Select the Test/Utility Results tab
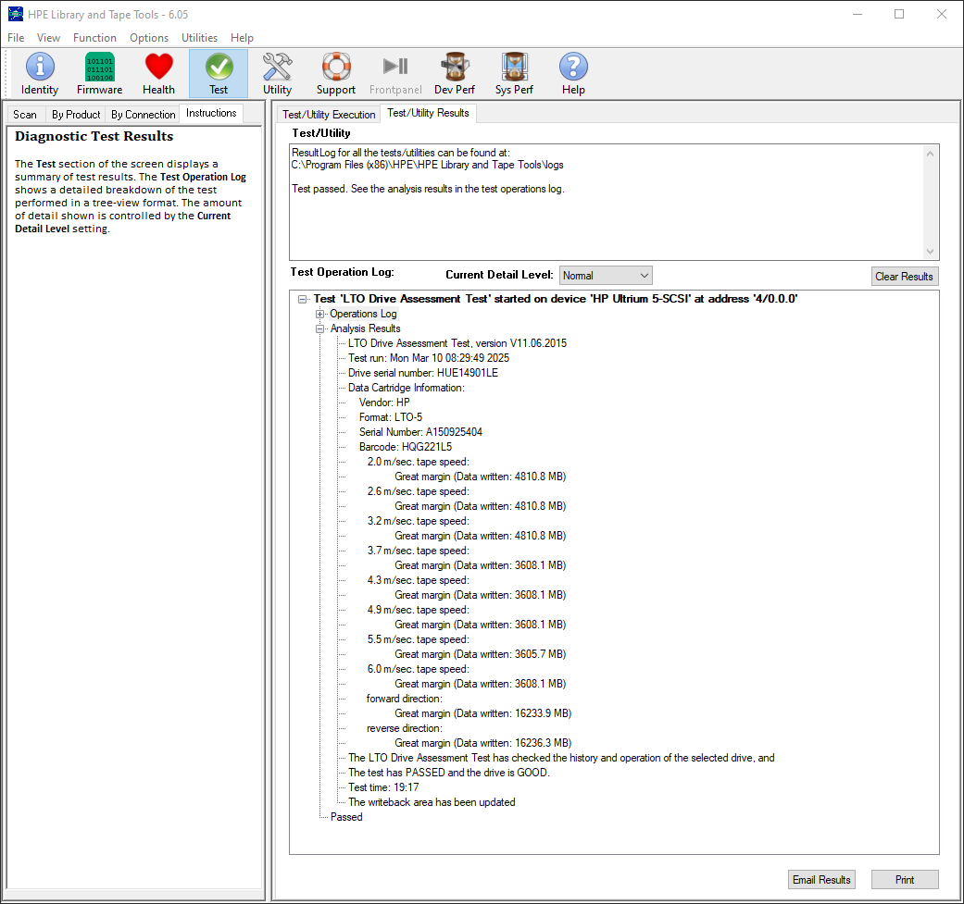 pos(428,114)
